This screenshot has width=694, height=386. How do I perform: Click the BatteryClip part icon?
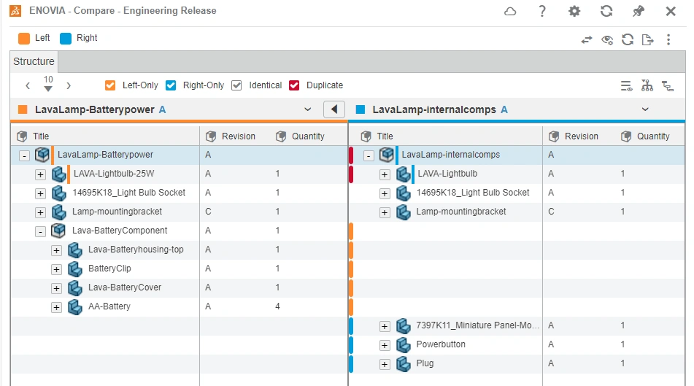(74, 269)
